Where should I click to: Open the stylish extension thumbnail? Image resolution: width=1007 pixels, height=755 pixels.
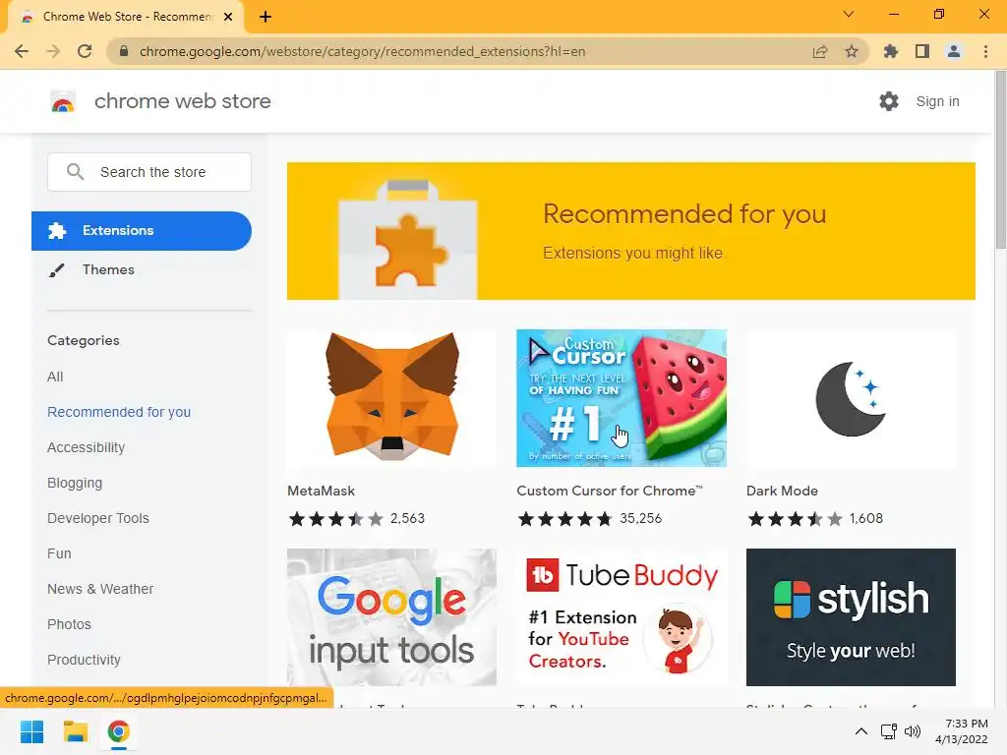851,617
